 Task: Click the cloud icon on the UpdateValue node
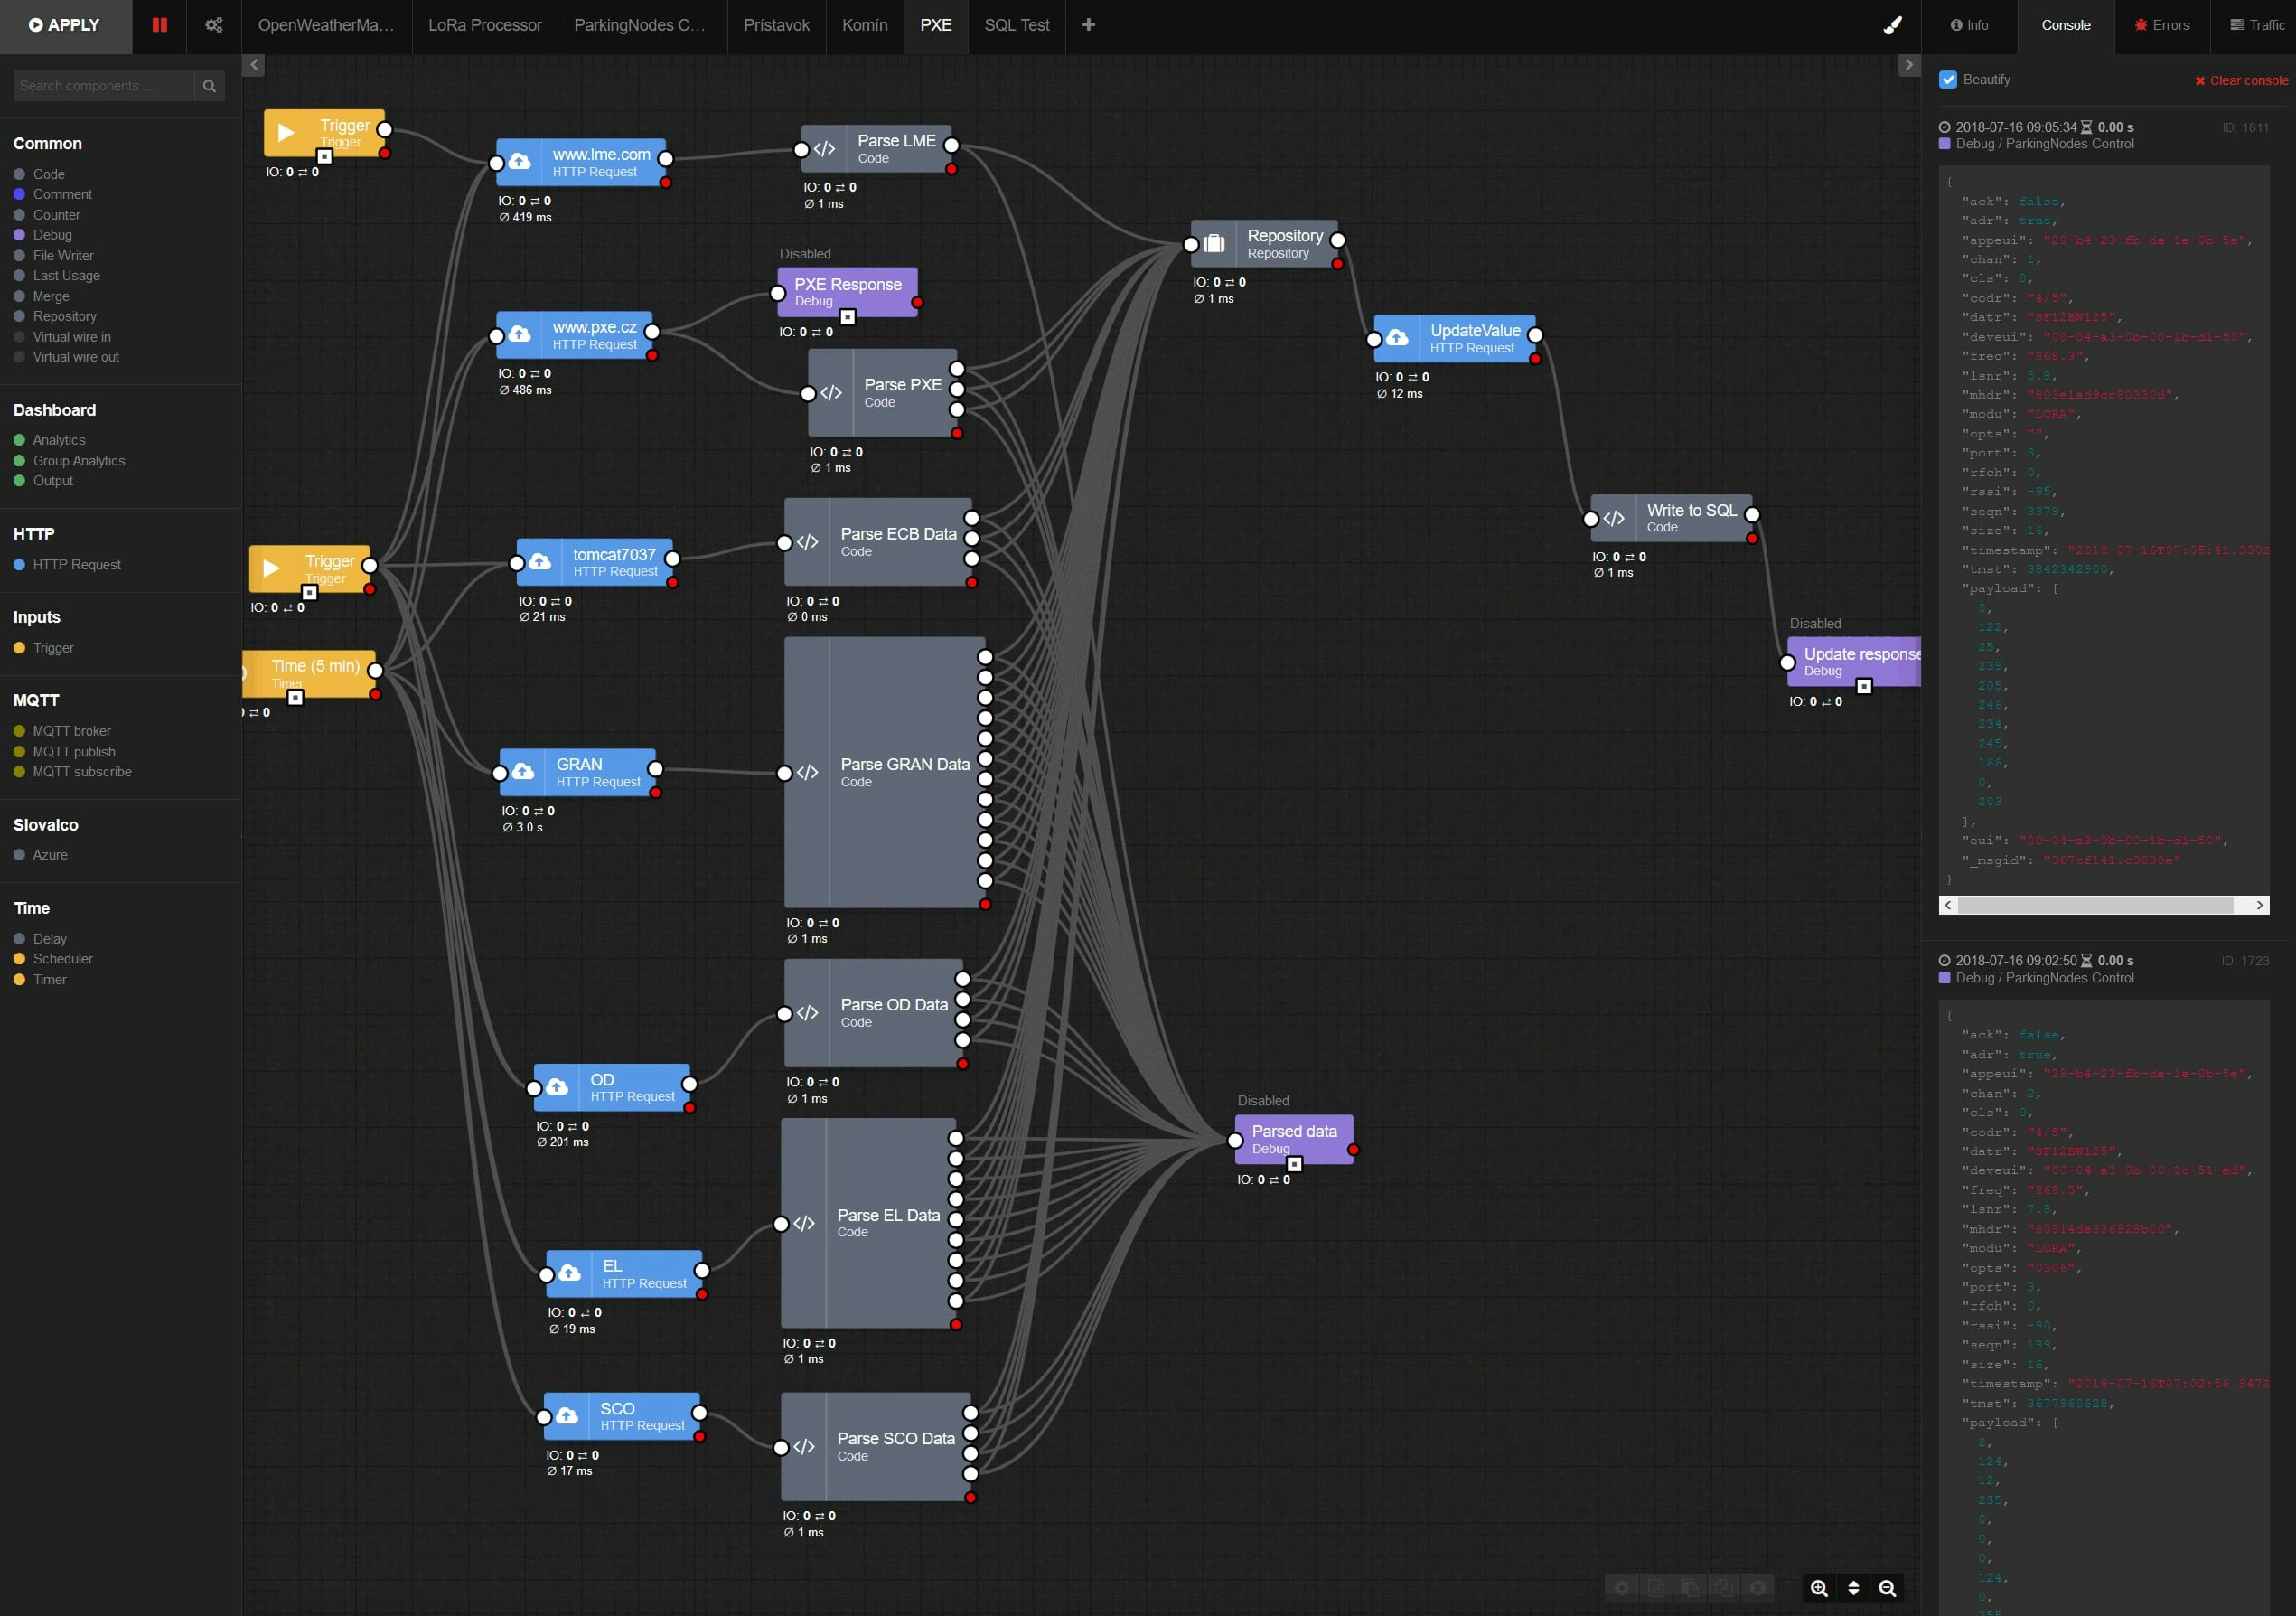click(x=1397, y=338)
